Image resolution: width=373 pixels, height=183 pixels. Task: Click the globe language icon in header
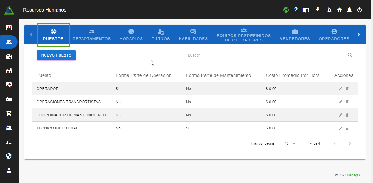[286, 10]
